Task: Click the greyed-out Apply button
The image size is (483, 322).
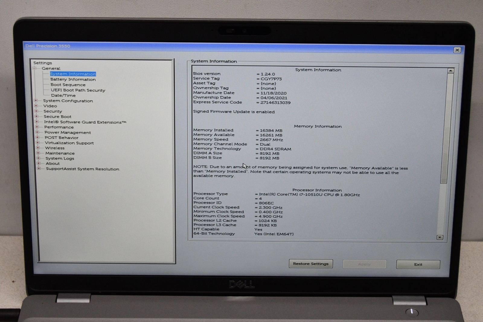Action: coord(364,264)
